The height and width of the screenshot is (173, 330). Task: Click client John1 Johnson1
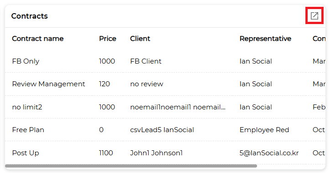(156, 153)
